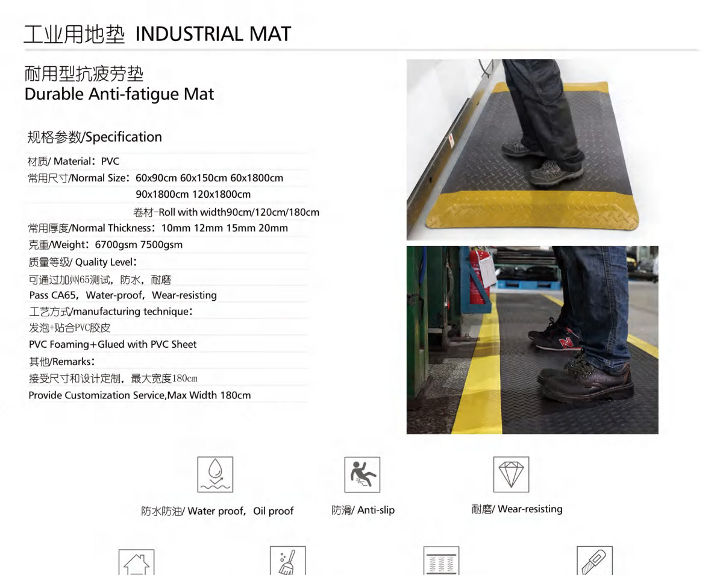
Task: Click the Chinese title 耐用型抗疲劳垫
Action: pos(84,74)
